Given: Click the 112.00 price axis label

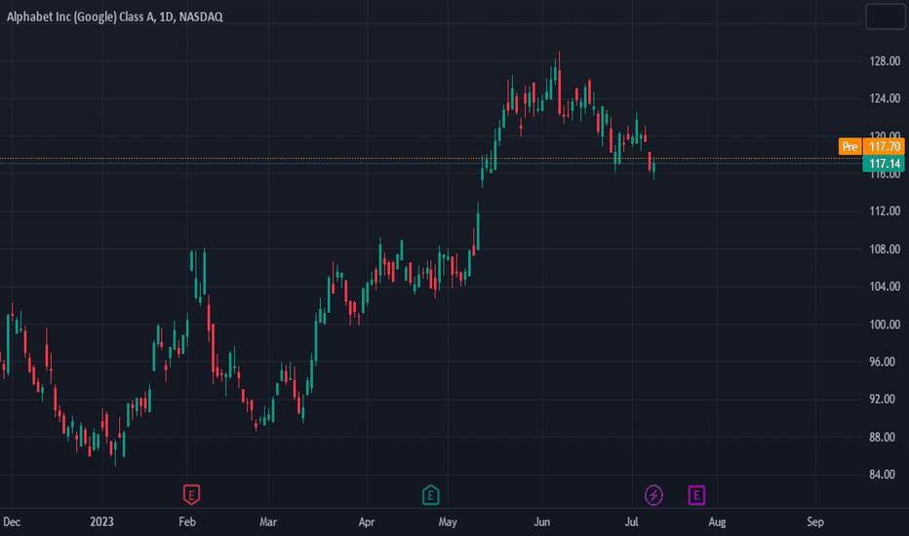Looking at the screenshot, I should pos(885,211).
